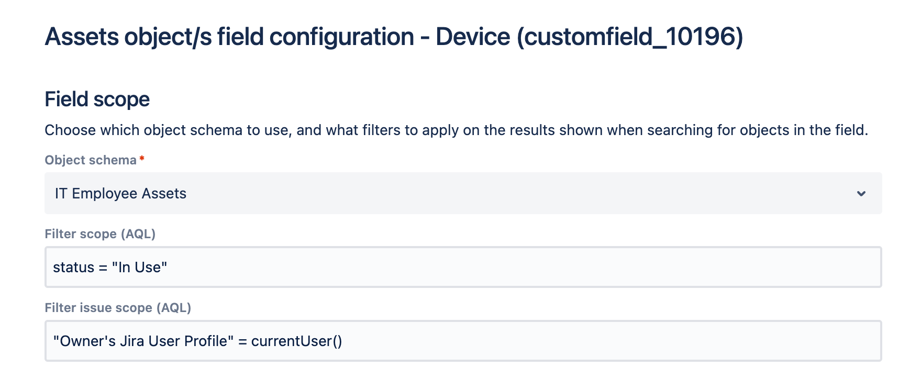This screenshot has width=910, height=378.
Task: Click the IT Employee Assets schema name text
Action: tap(120, 193)
